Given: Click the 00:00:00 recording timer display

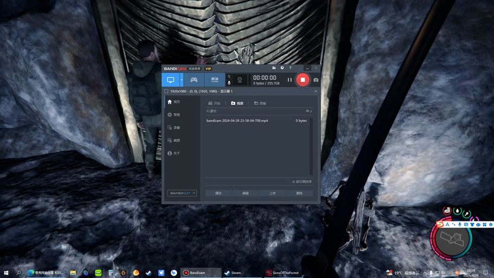Looking at the screenshot, I should (x=265, y=77).
